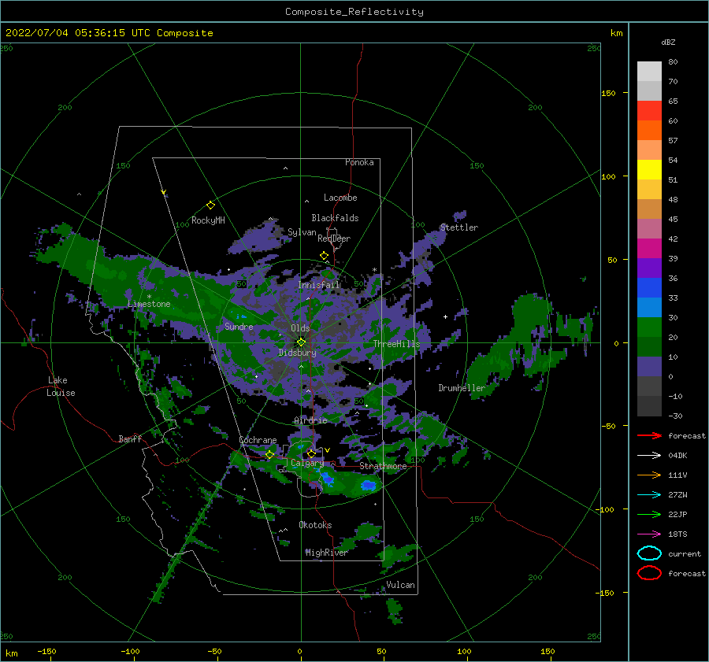The height and width of the screenshot is (662, 709).
Task: Click the Sylvan label
Action: pyautogui.click(x=302, y=232)
